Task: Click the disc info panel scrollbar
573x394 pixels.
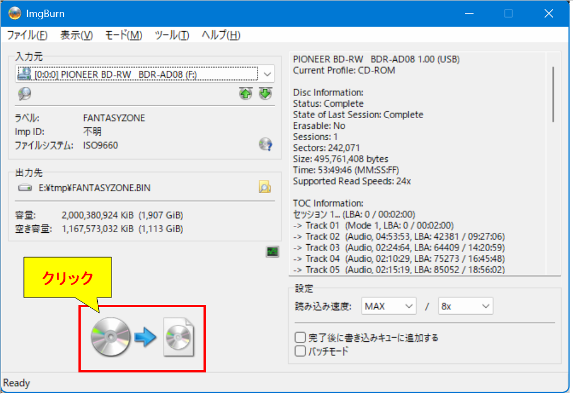Action: 554,94
